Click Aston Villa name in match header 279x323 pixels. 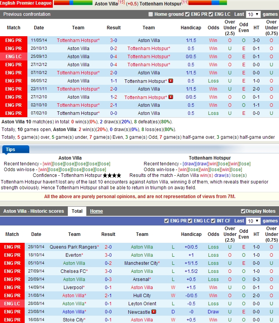tap(106, 4)
